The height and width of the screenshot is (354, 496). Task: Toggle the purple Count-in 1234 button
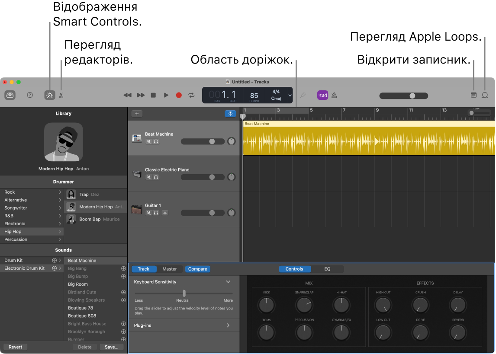(322, 95)
